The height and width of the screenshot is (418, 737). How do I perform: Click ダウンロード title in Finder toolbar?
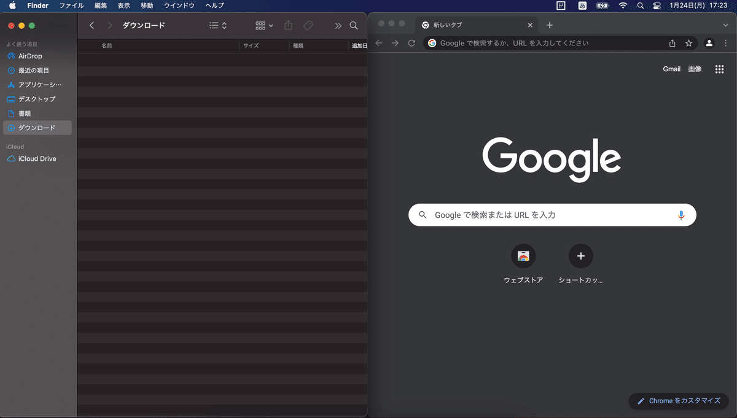pyautogui.click(x=144, y=26)
